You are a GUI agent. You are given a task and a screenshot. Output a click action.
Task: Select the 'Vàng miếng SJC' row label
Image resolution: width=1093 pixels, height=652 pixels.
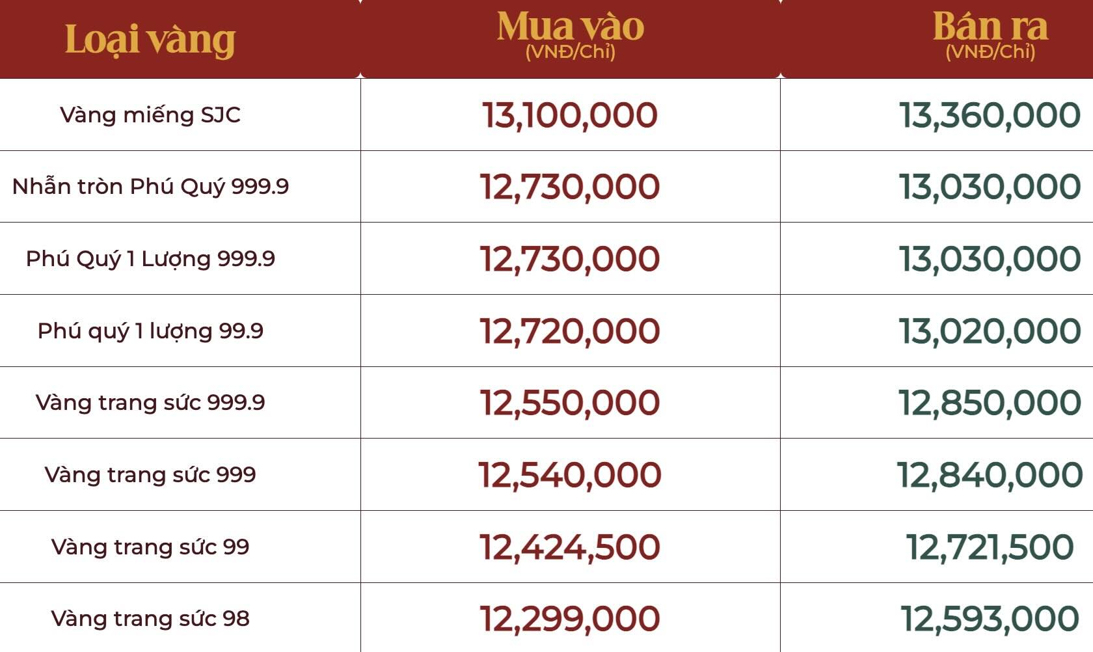pyautogui.click(x=150, y=115)
